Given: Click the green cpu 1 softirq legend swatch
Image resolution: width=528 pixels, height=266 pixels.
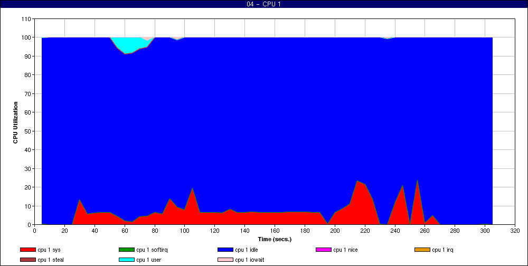Looking at the screenshot, I should 127,250.
